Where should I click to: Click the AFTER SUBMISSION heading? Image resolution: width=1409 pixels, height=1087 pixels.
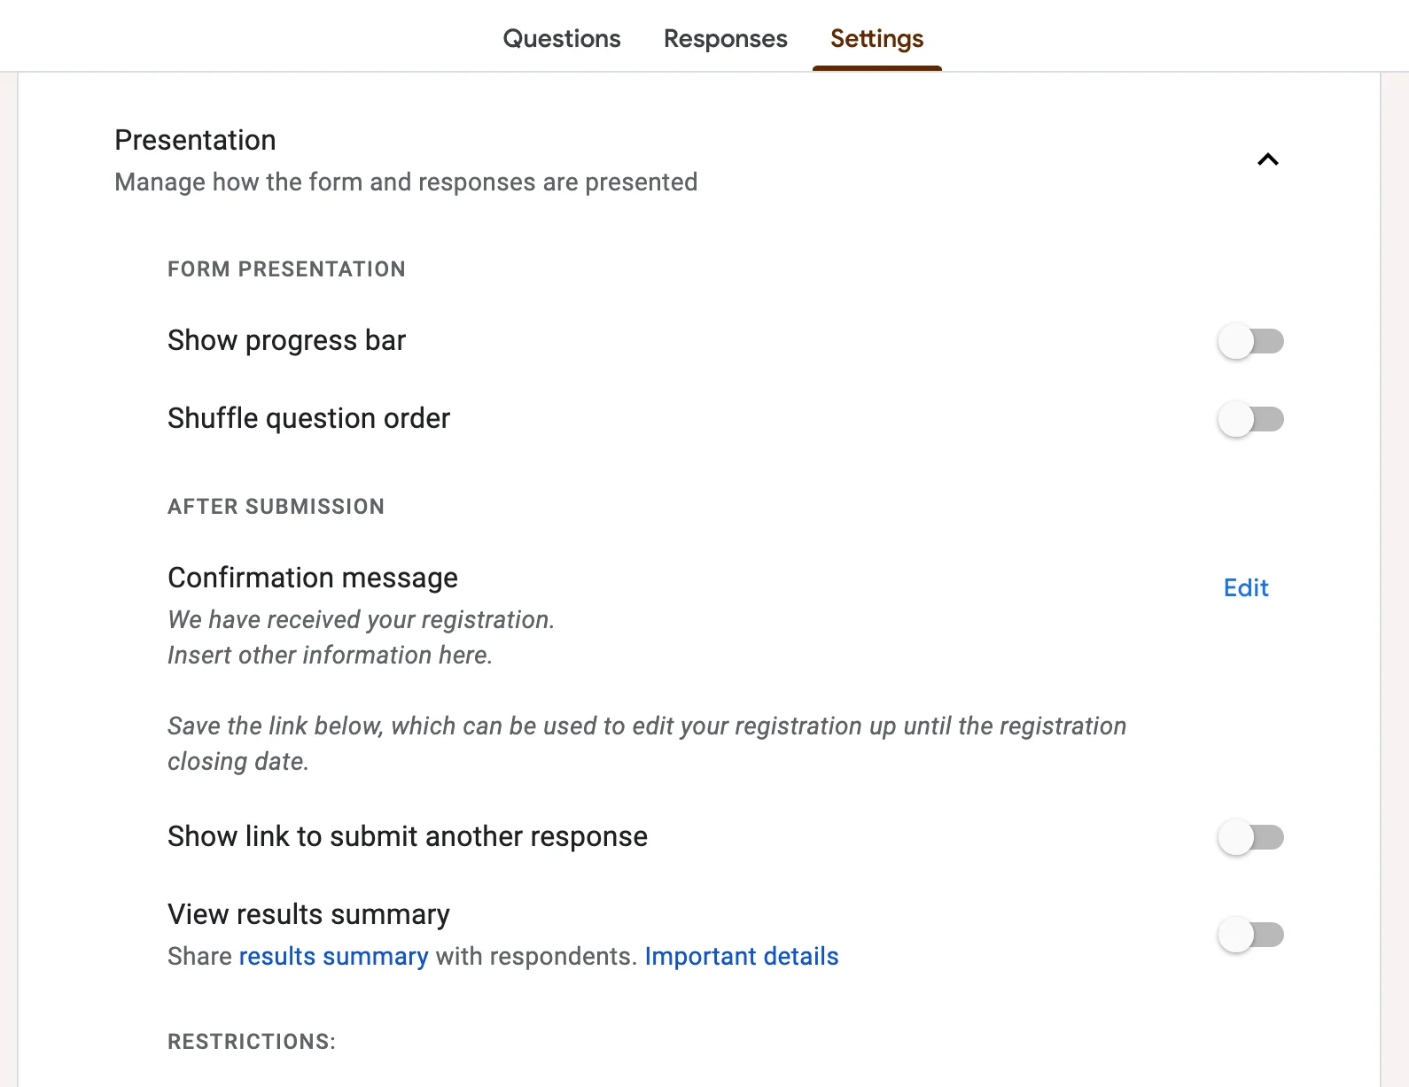click(x=276, y=507)
